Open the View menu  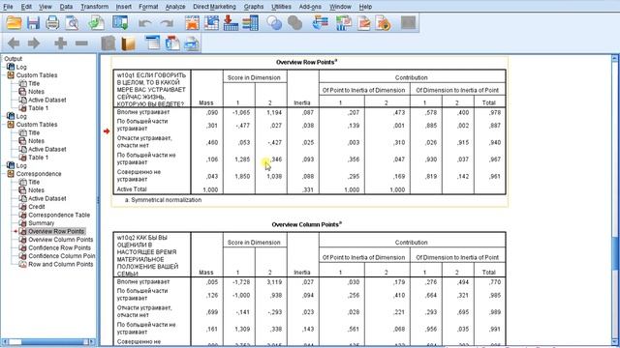pyautogui.click(x=46, y=7)
